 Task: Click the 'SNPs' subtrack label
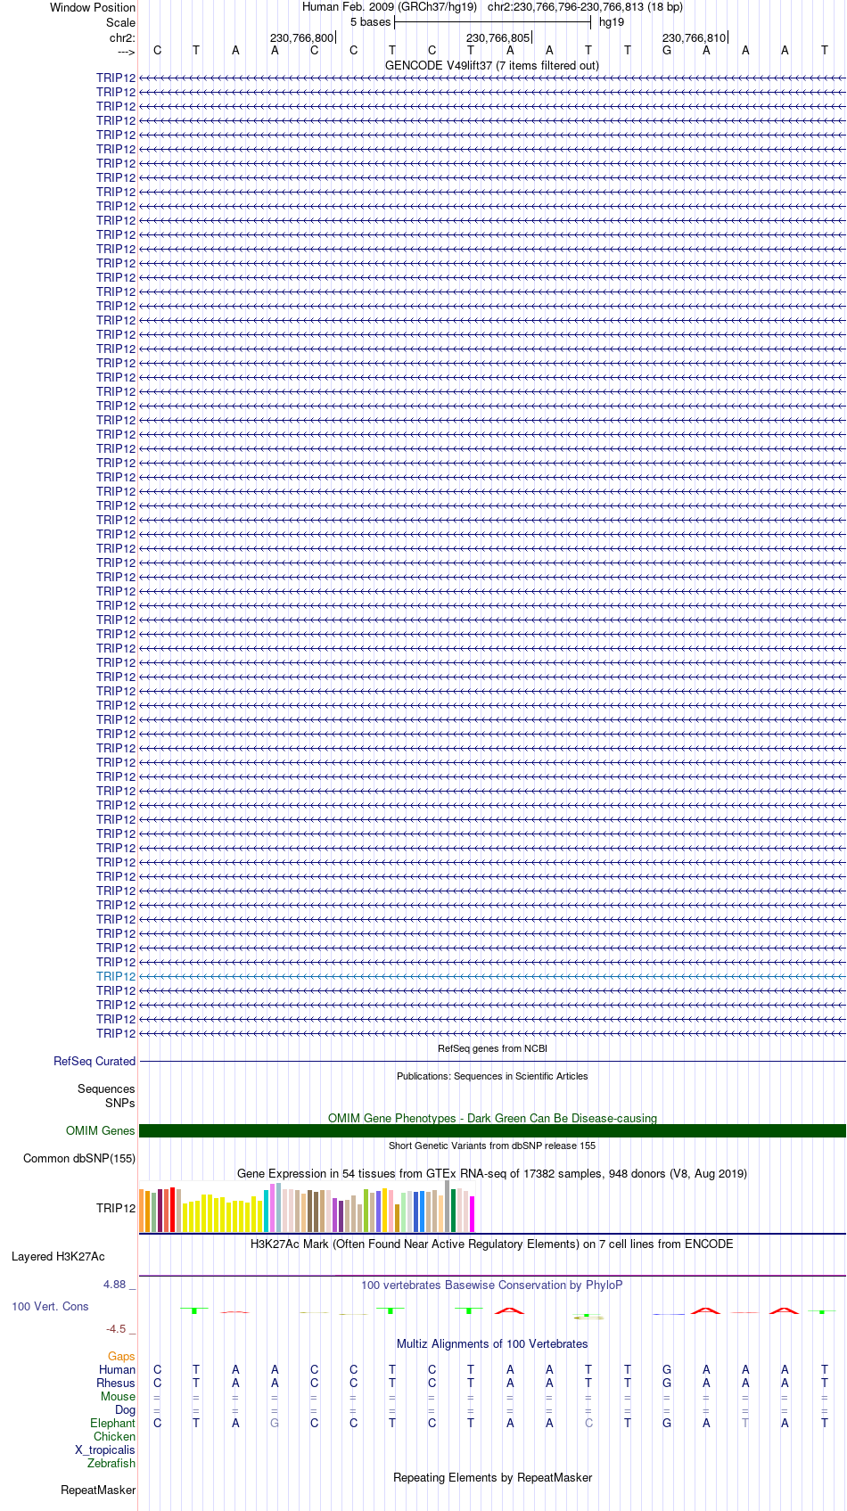[120, 1104]
